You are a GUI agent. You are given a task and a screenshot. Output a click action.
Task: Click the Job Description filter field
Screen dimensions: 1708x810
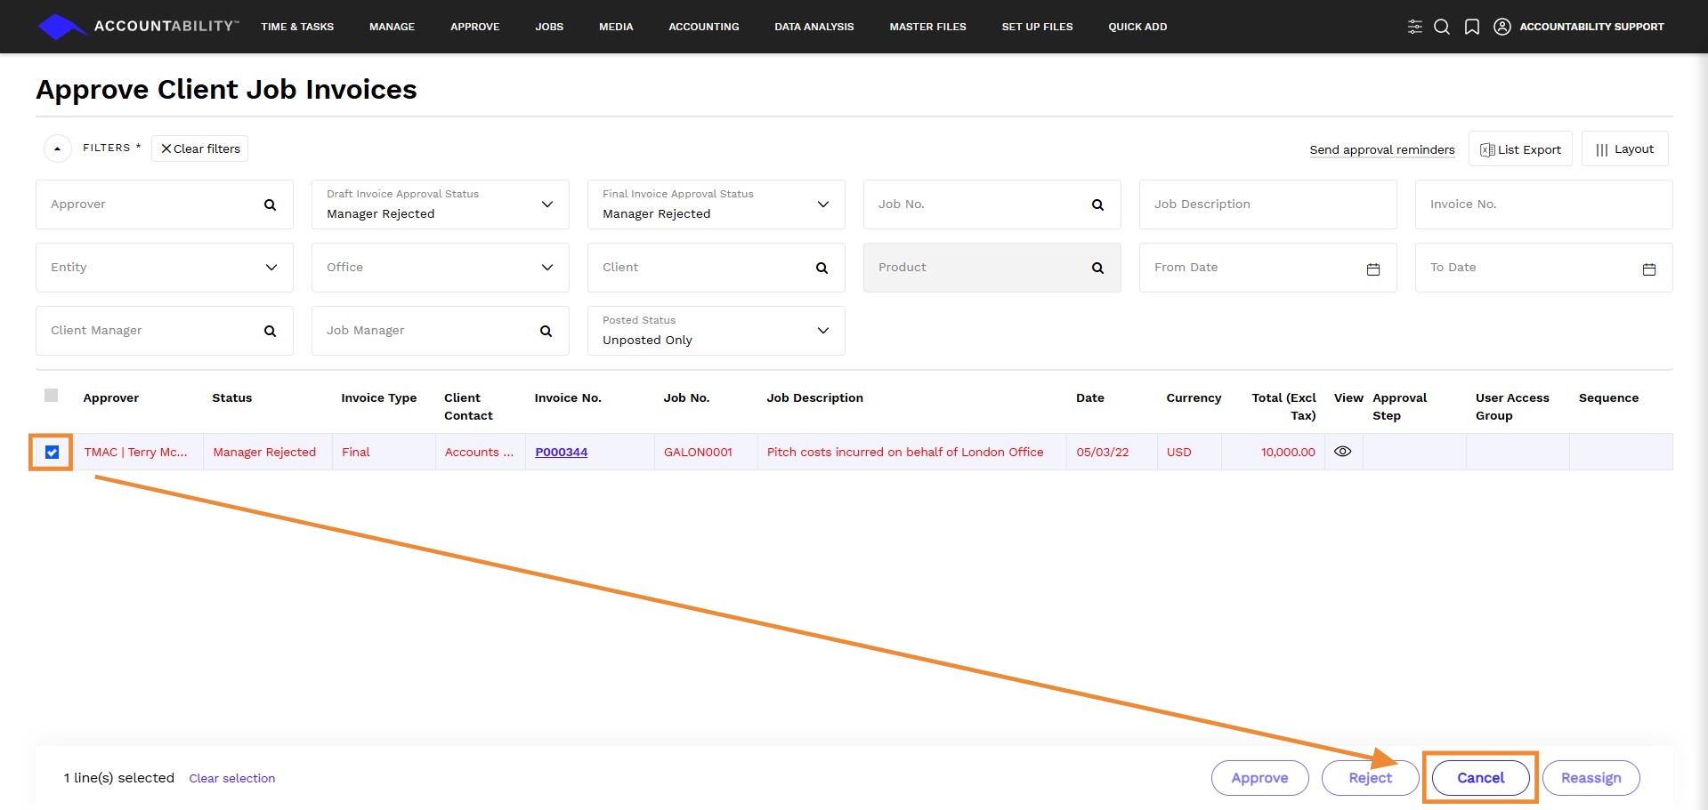[x=1267, y=205]
